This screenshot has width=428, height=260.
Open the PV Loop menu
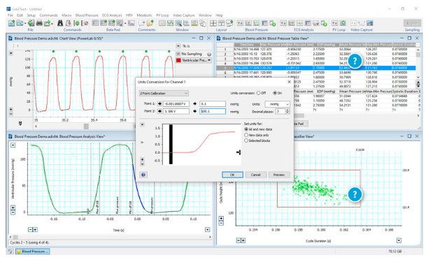162,15
